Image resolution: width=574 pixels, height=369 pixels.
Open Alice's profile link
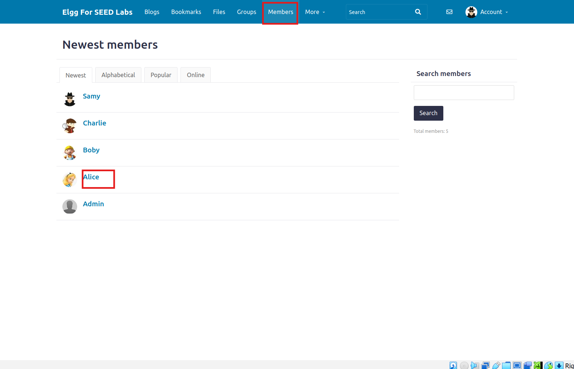91,177
